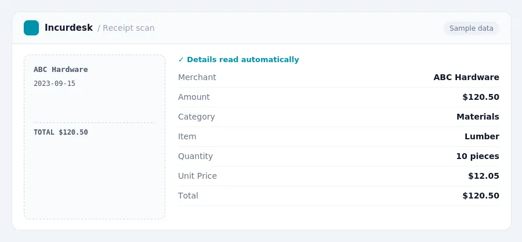The width and height of the screenshot is (522, 242).
Task: Select the ABC Hardware merchant value
Action: 466,77
